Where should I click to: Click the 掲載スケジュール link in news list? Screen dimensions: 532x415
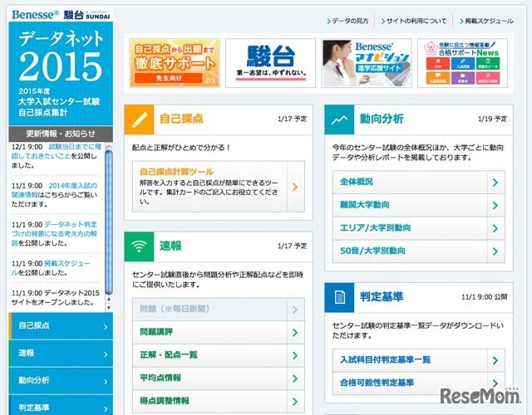coord(51,267)
